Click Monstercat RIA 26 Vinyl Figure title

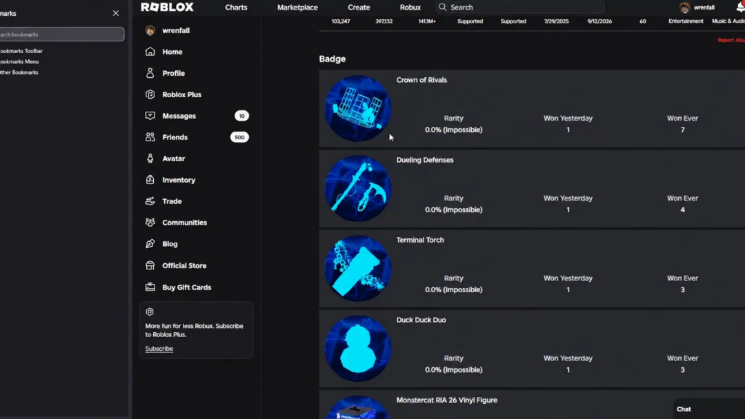pyautogui.click(x=446, y=400)
